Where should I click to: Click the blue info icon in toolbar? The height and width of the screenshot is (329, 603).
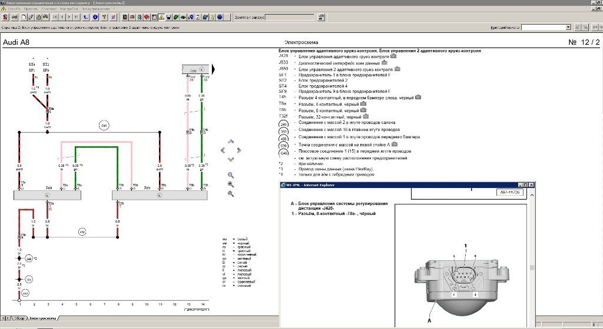pos(95,17)
